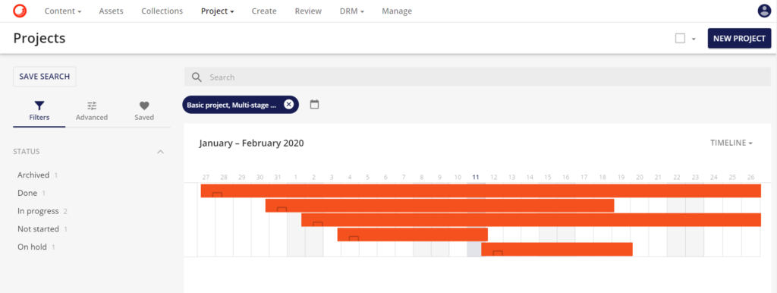The height and width of the screenshot is (293, 777).
Task: Select the bottom project bar starting at 12
Action: click(557, 250)
